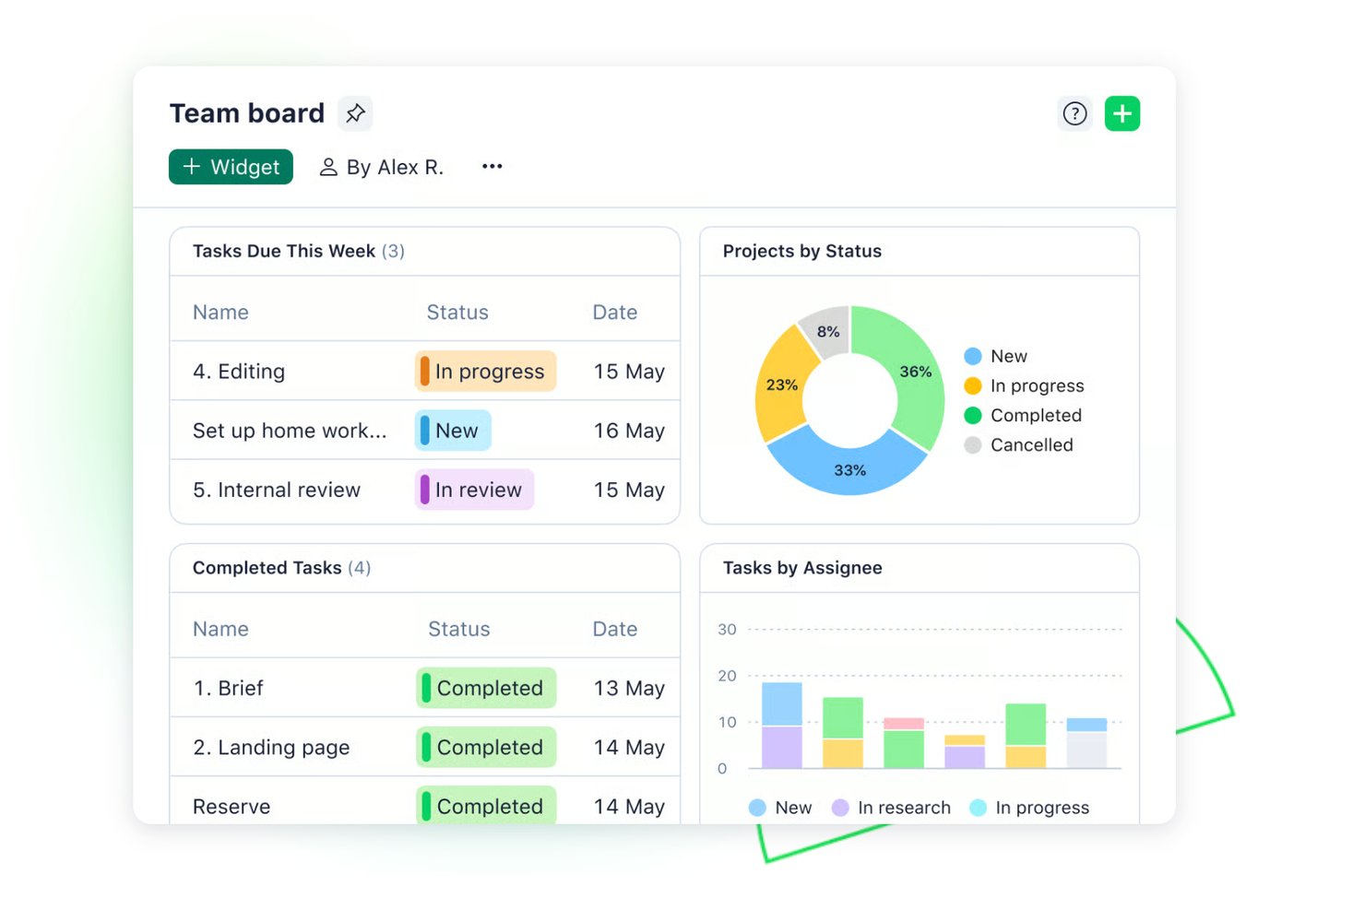Click the bar with pink top segment
Viewport: 1365px width, 910px height.
[x=903, y=743]
